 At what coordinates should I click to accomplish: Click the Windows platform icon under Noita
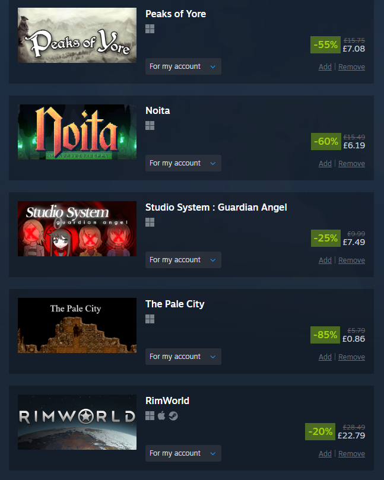click(x=150, y=126)
